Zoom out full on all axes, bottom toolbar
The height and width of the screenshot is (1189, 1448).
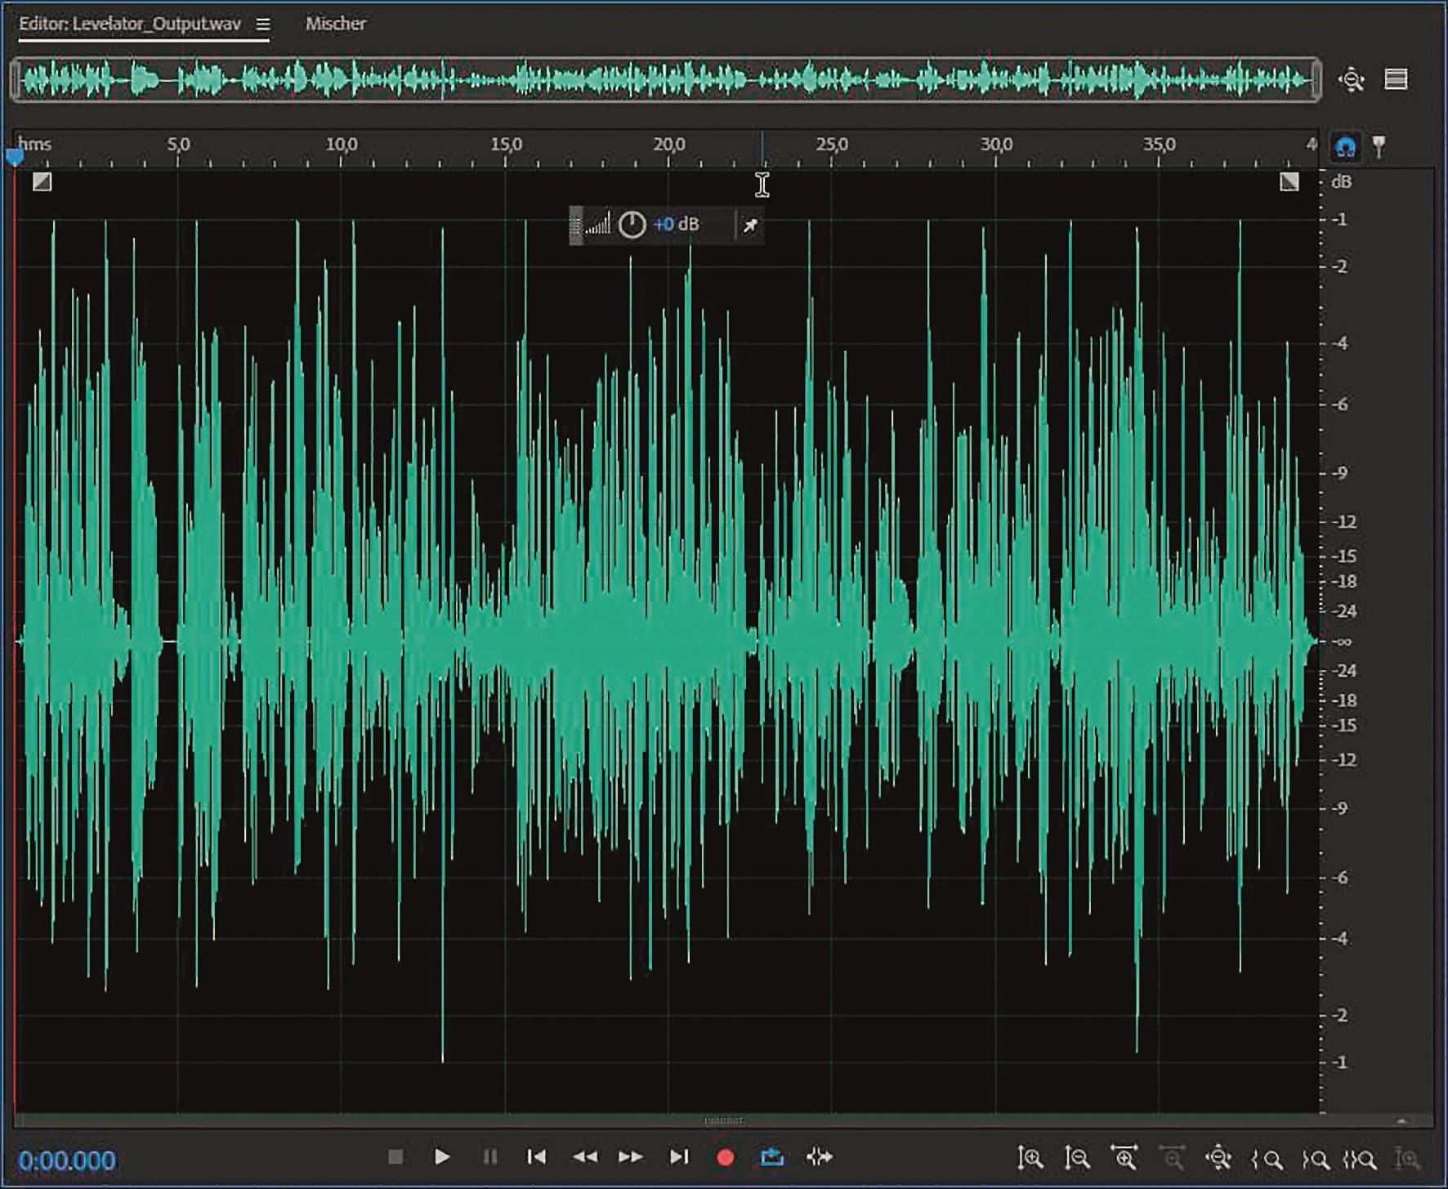1218,1157
